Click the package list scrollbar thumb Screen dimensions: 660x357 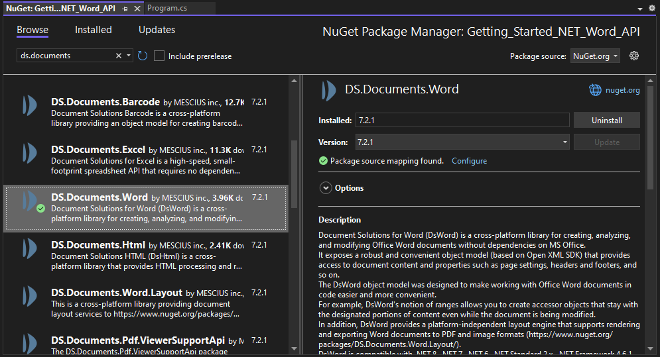point(295,174)
